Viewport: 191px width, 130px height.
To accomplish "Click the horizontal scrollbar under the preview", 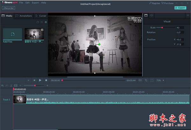I will coord(95,77).
